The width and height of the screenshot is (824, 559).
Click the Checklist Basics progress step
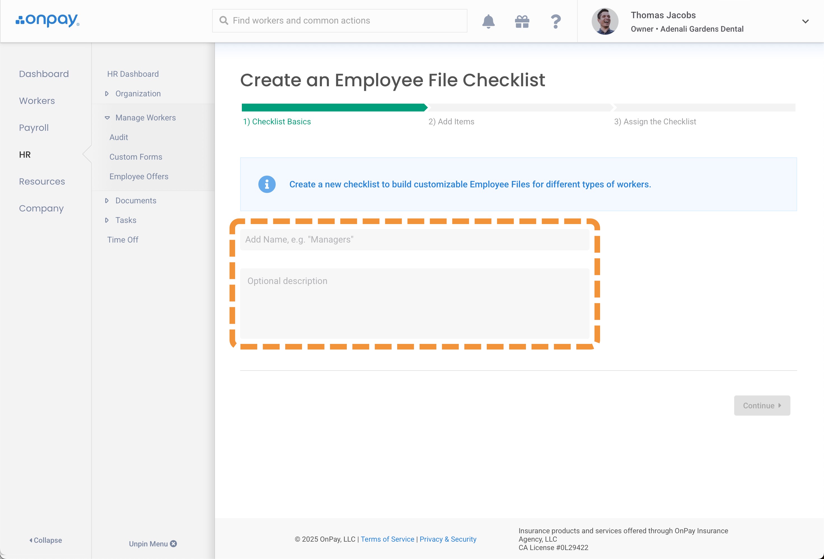pos(277,122)
